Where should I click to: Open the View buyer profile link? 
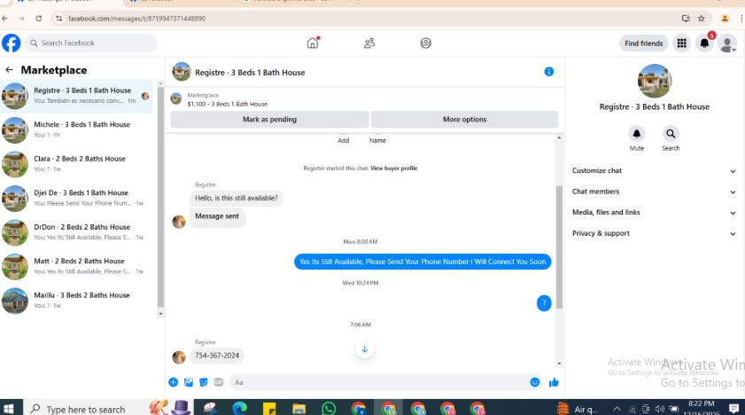click(x=394, y=168)
